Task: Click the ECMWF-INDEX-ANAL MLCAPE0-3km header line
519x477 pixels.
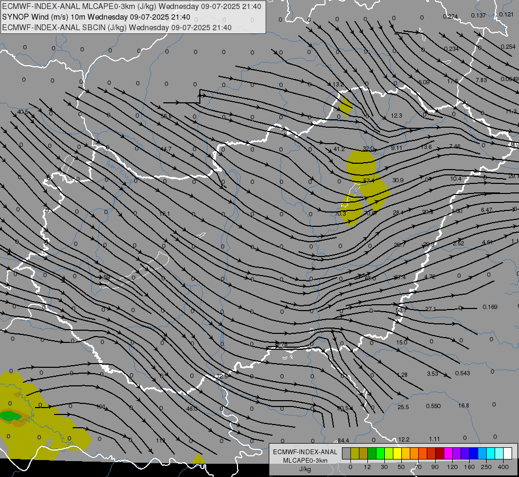Action: (131, 6)
